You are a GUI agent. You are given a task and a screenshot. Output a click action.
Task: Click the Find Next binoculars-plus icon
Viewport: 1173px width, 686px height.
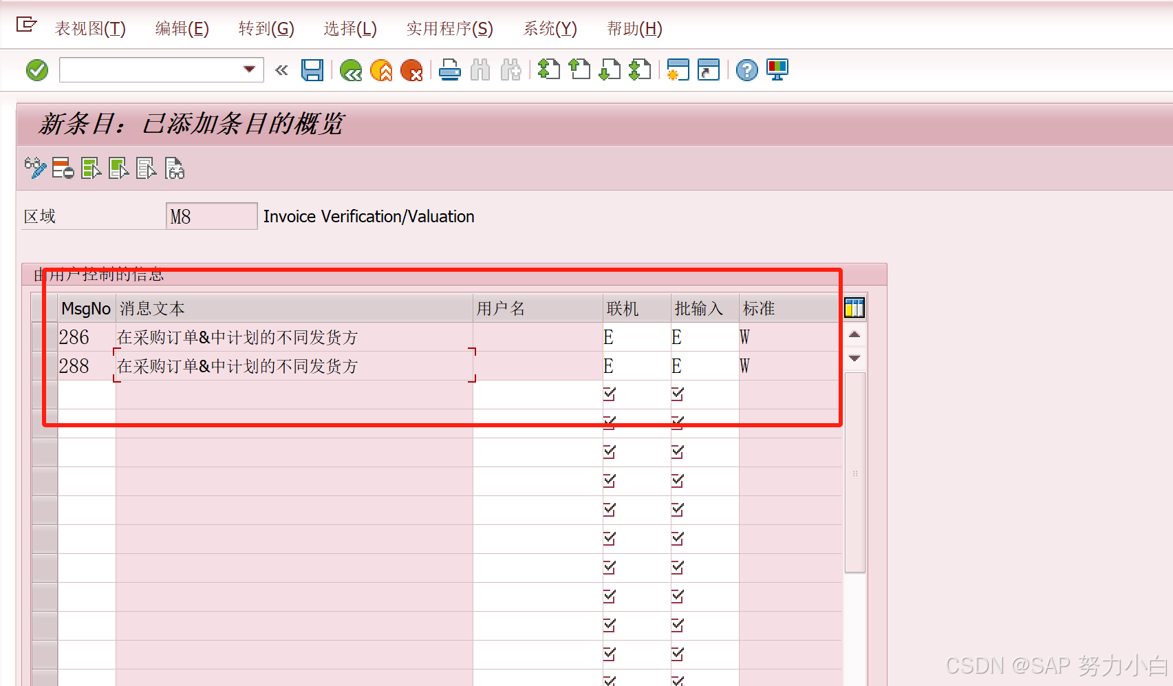tap(510, 69)
